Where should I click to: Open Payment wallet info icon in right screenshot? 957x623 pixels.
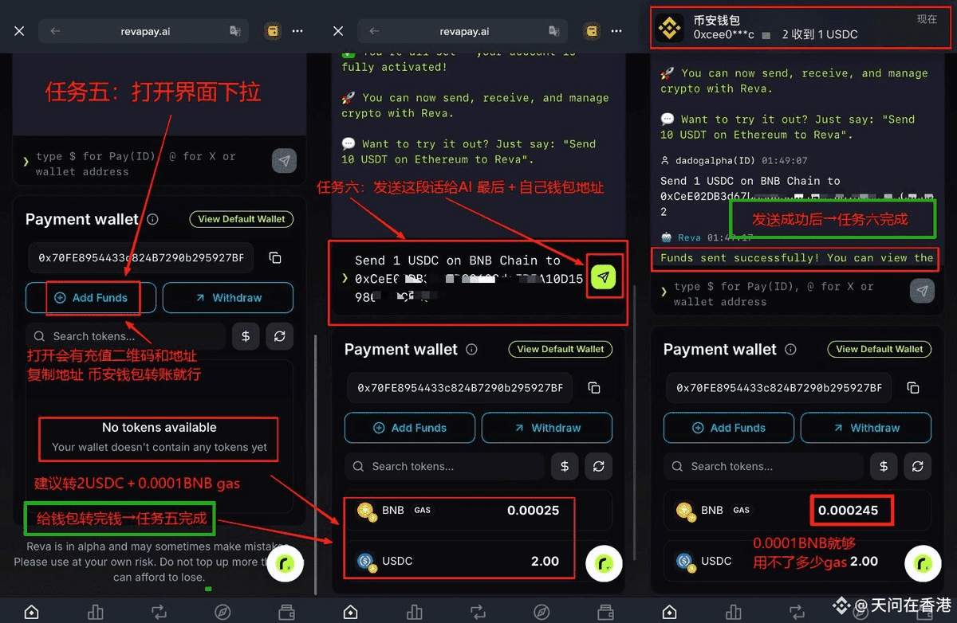click(x=791, y=350)
